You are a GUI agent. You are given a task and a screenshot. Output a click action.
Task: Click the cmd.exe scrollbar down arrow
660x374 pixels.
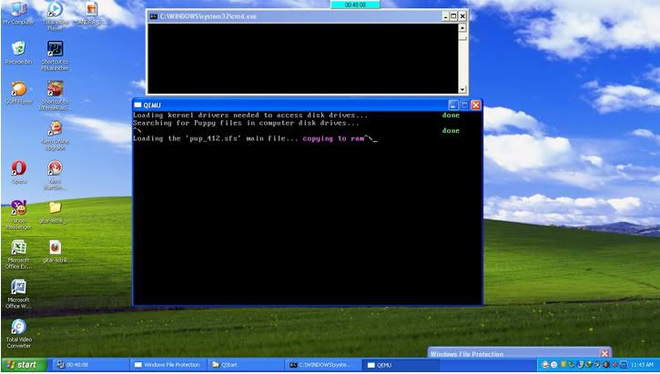(462, 89)
